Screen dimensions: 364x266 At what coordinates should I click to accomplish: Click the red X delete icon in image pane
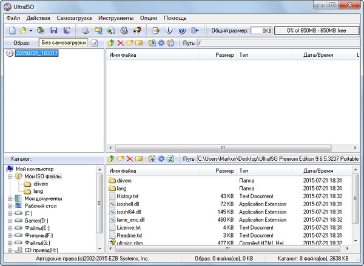120,43
